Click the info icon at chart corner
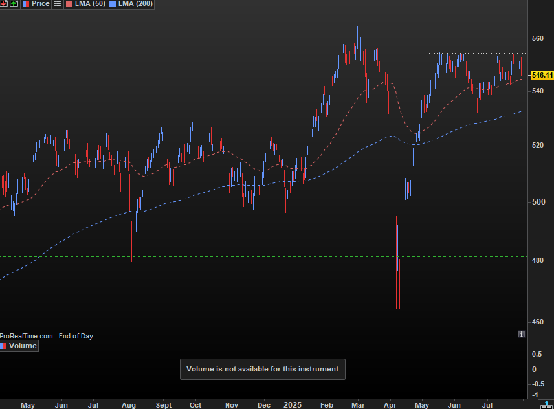This screenshot has width=554, height=409. coord(522,334)
